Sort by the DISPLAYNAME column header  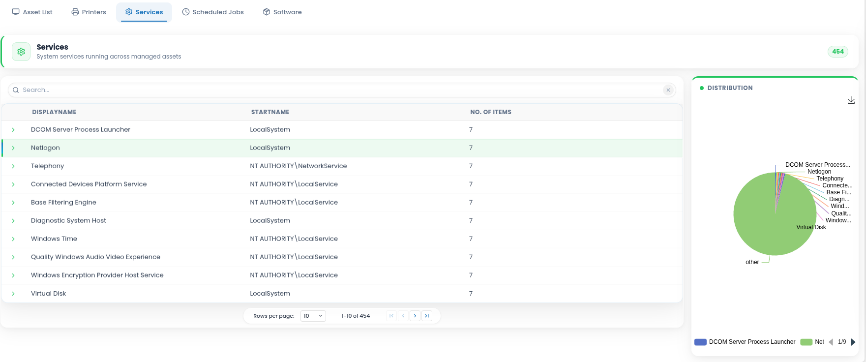[54, 112]
